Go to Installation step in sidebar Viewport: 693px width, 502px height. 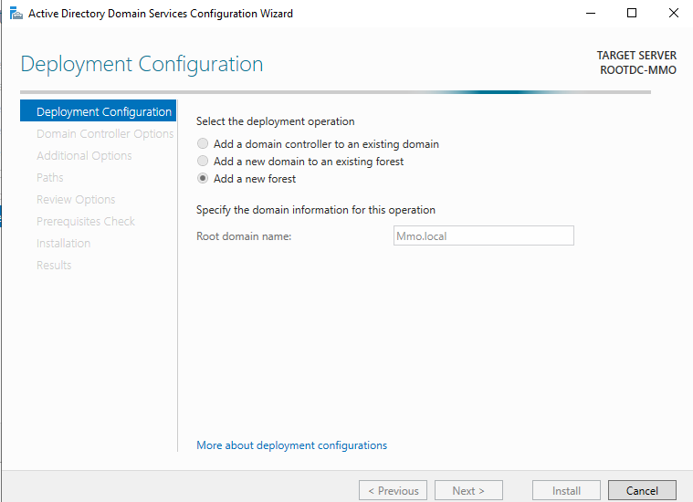pyautogui.click(x=63, y=244)
